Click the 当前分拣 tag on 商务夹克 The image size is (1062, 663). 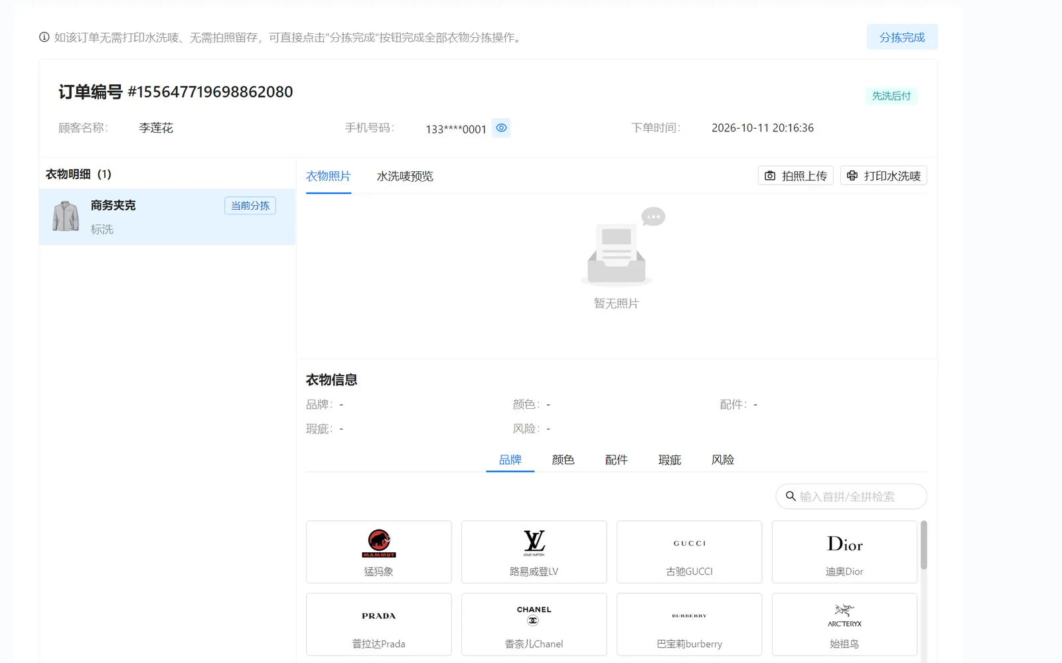pyautogui.click(x=250, y=206)
